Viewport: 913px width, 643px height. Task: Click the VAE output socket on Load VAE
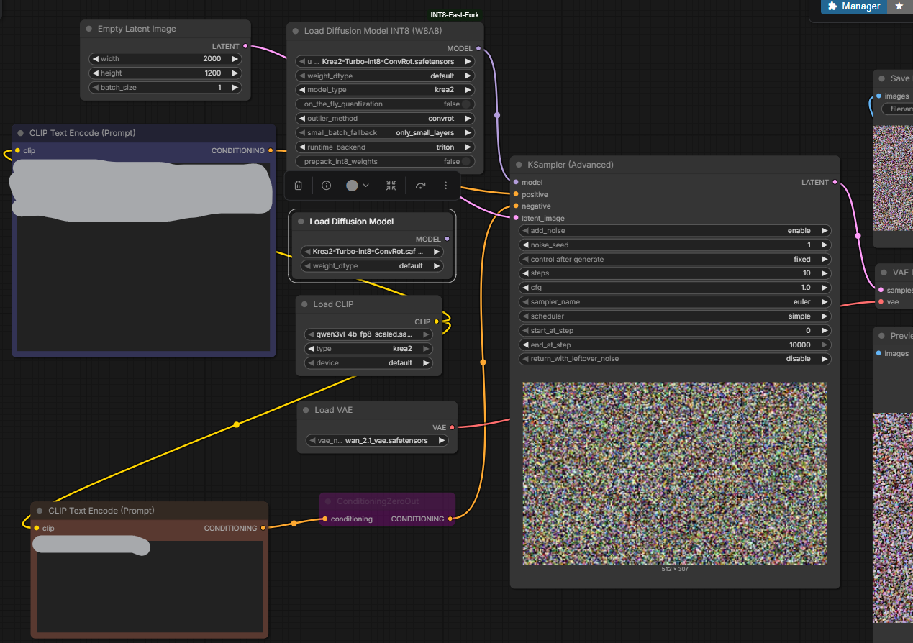point(453,427)
